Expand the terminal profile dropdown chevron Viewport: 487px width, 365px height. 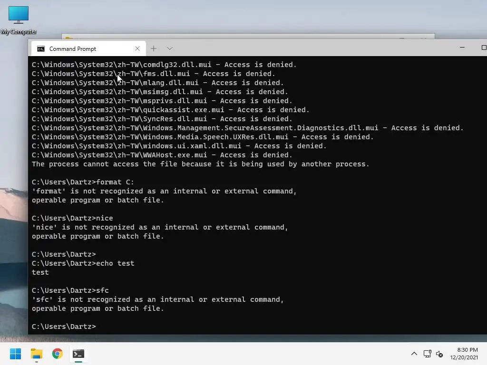170,49
